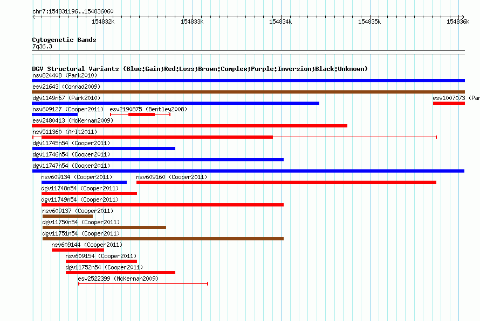Select the esv2480413 (McKernan2009) red bar
The width and height of the screenshot is (480, 321).
point(189,126)
